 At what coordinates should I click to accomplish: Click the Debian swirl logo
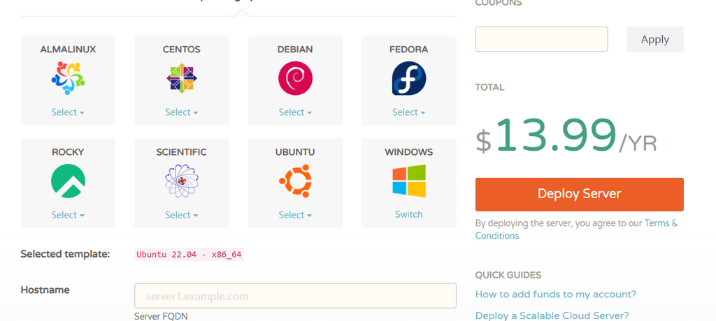tap(295, 78)
